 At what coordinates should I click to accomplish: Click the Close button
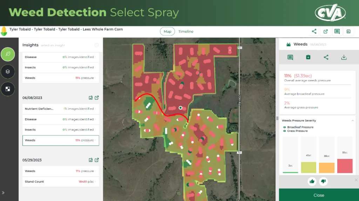point(319,195)
